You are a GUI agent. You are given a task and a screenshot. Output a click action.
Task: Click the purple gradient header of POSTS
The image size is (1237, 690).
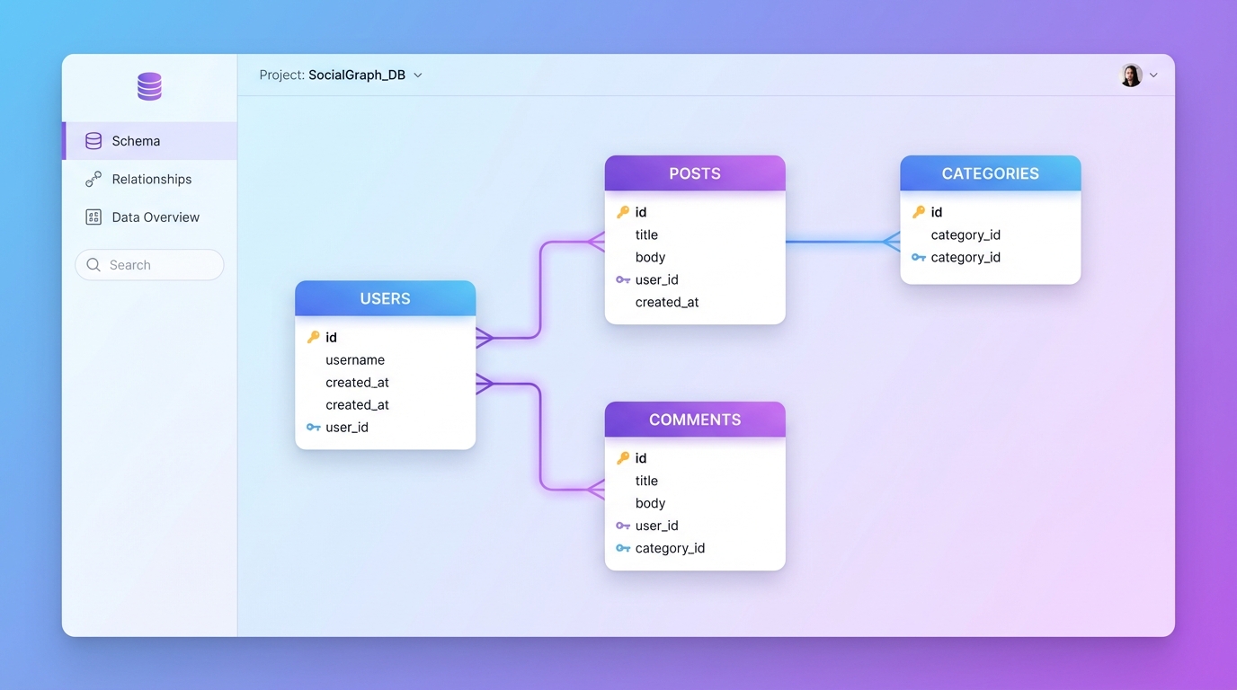pyautogui.click(x=695, y=172)
